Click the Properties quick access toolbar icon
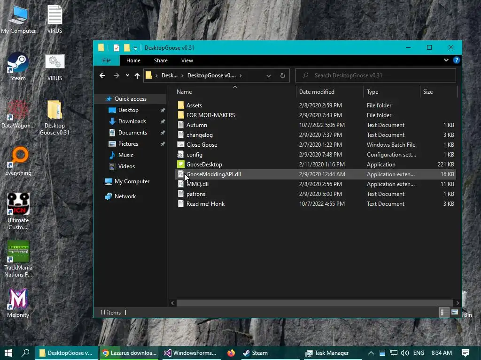481x360 pixels. 116,48
